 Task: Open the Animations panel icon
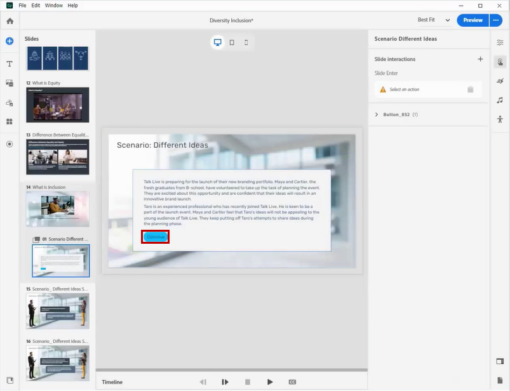pos(500,81)
